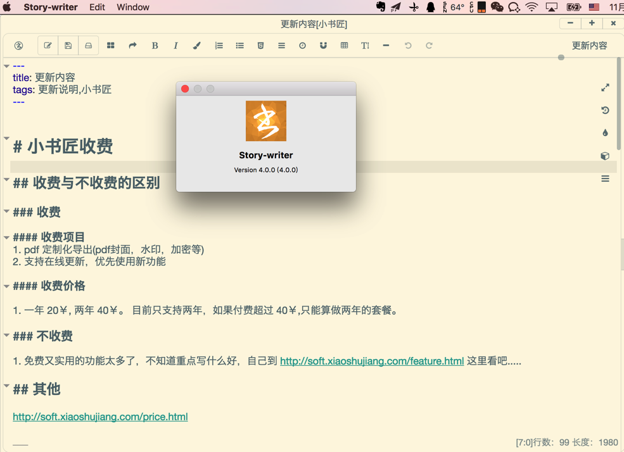Screen dimensions: 624x452
Task: Open the Apple menu
Action: coord(7,7)
